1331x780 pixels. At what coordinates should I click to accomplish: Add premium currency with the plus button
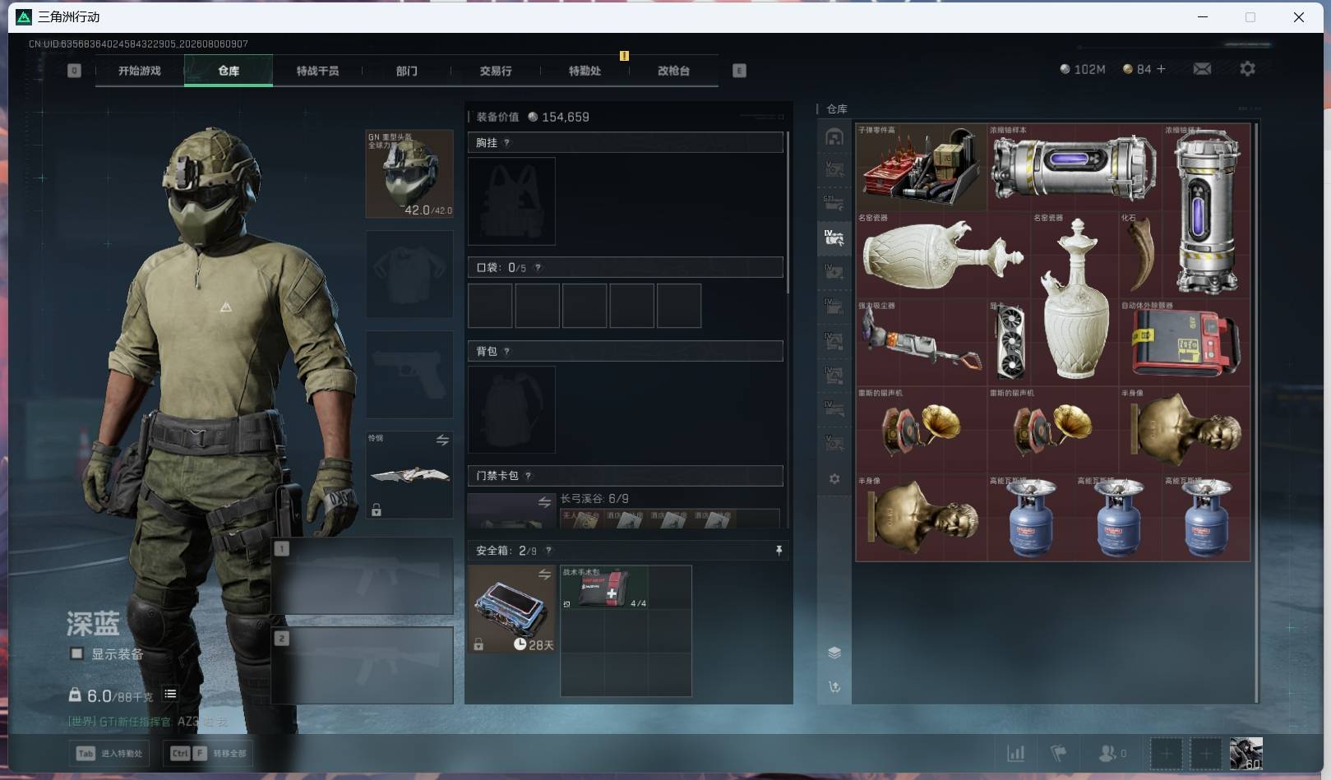[1161, 69]
